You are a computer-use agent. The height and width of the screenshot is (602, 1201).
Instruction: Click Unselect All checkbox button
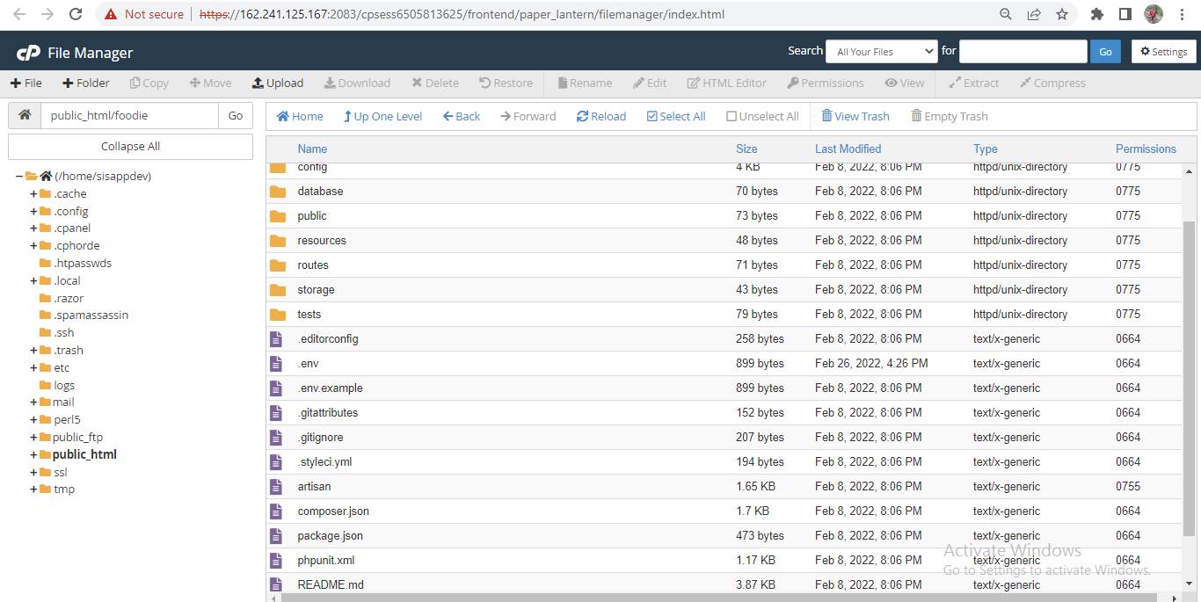pos(762,116)
